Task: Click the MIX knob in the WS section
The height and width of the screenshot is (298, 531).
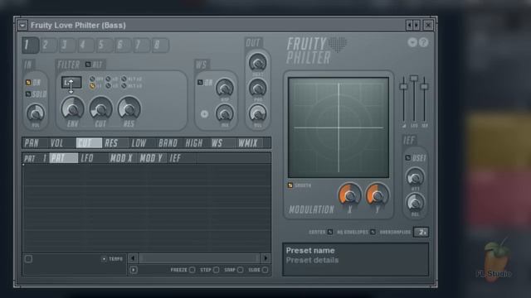Action: tap(225, 113)
